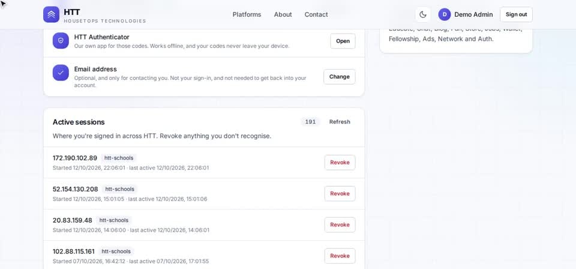Screen dimensions: 576x269
Task: Click htt-schools tag beside 52.154.130.208
Action: [x=120, y=189]
